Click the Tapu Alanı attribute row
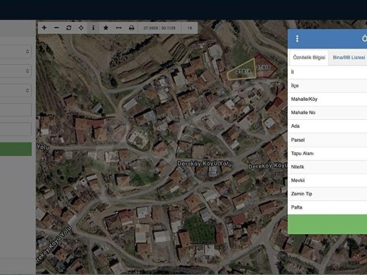 tap(327, 154)
